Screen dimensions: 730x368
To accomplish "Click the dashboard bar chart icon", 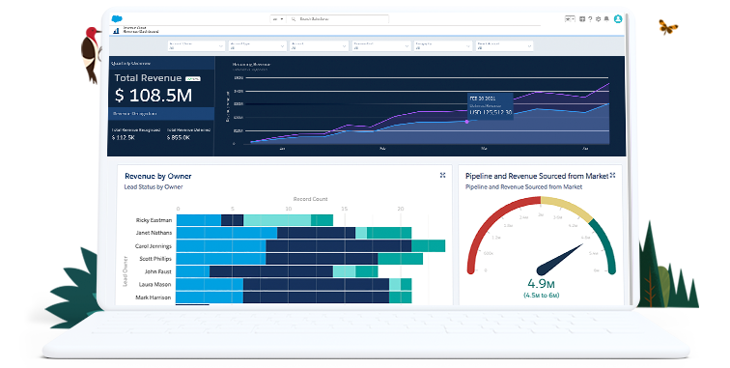I will point(116,31).
